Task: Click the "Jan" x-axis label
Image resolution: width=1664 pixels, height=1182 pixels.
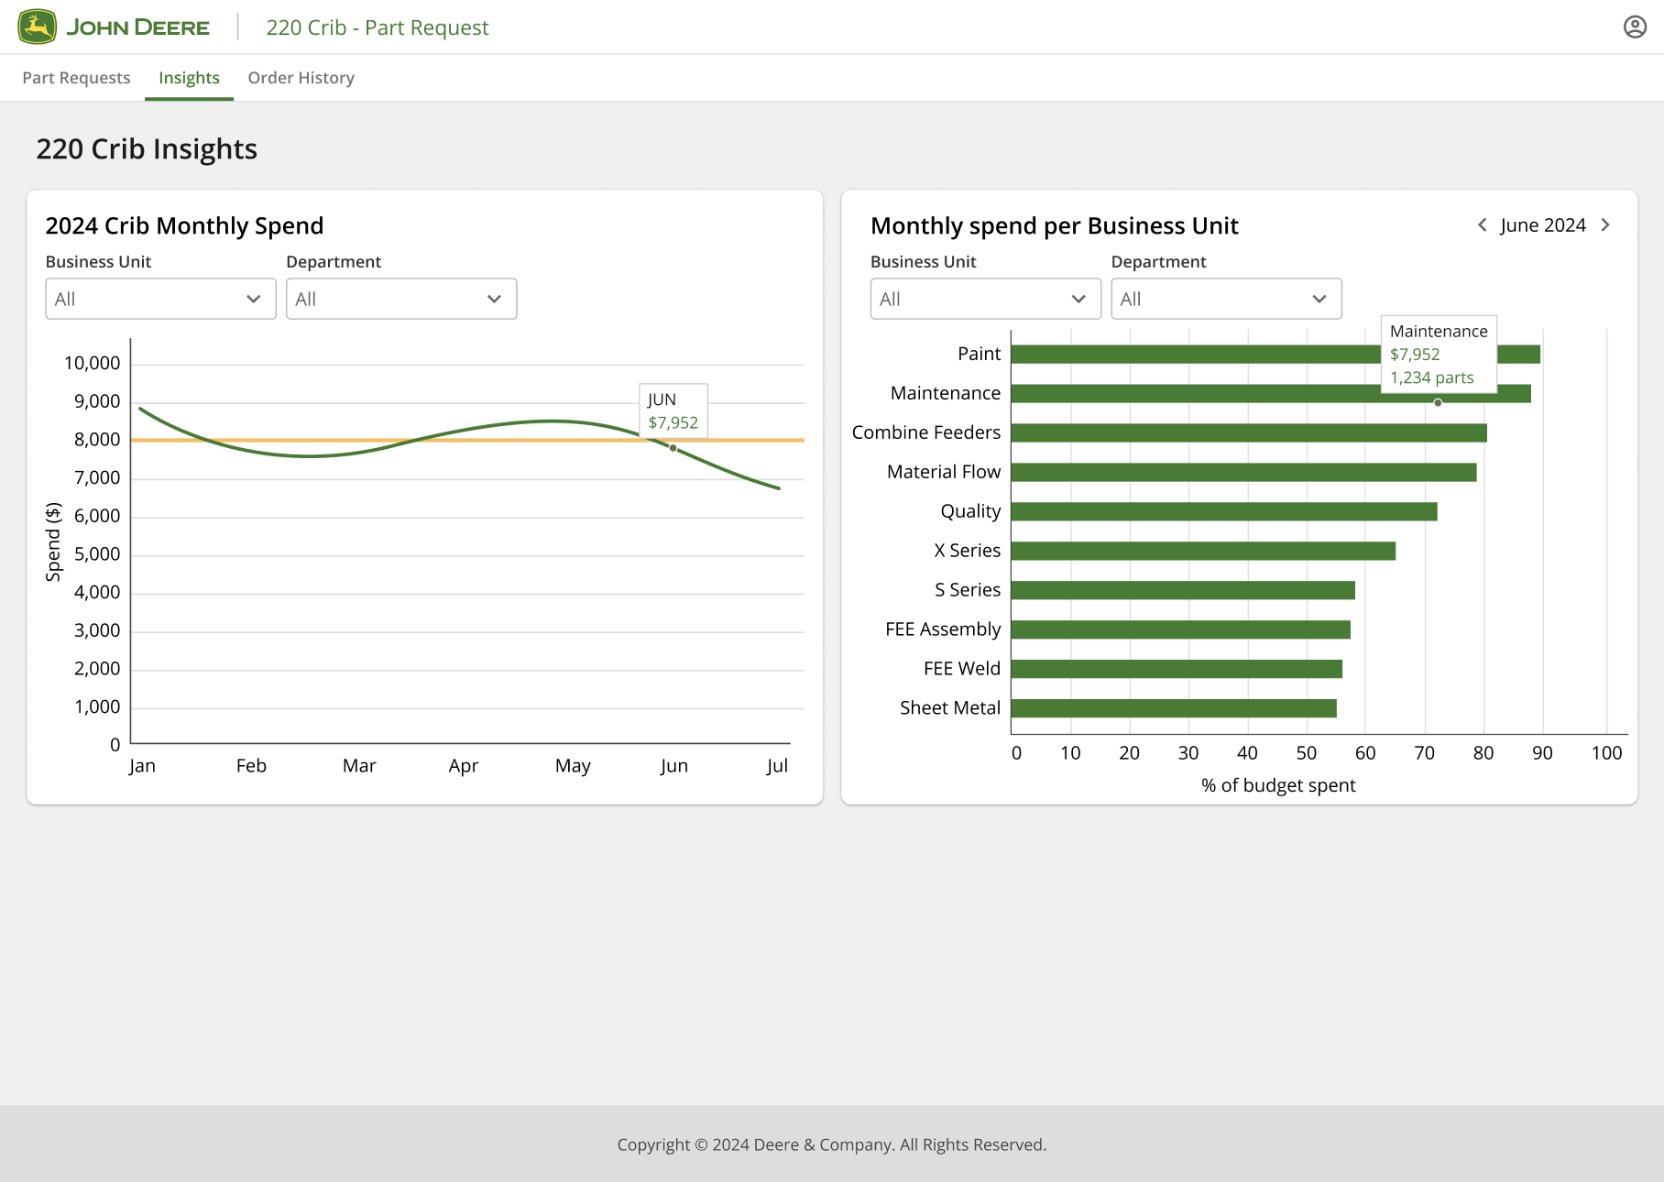Action: 142,766
